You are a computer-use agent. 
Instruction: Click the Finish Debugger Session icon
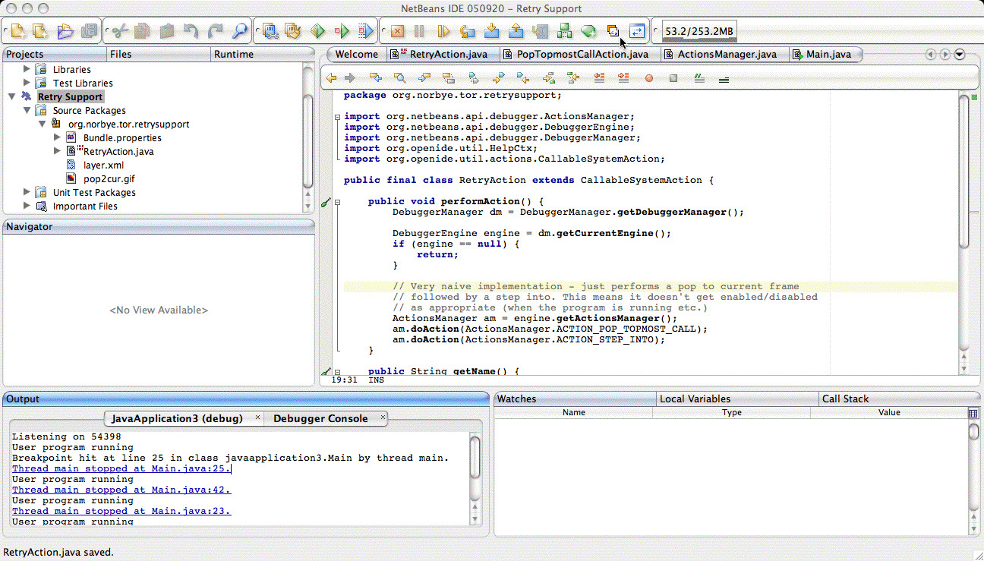[x=396, y=31]
